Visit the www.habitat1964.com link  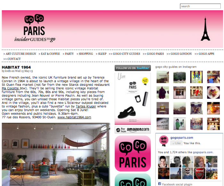[x=74, y=117]
